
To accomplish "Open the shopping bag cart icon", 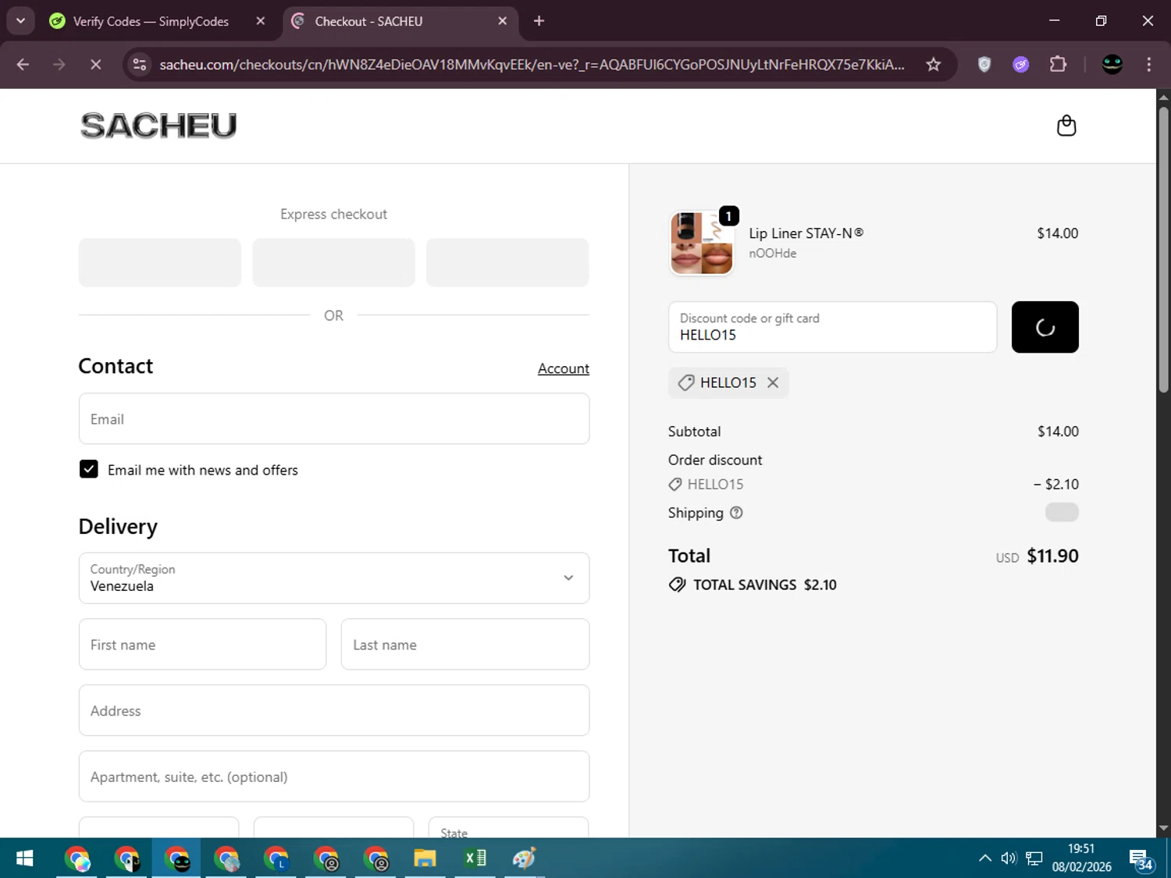I will coord(1066,126).
